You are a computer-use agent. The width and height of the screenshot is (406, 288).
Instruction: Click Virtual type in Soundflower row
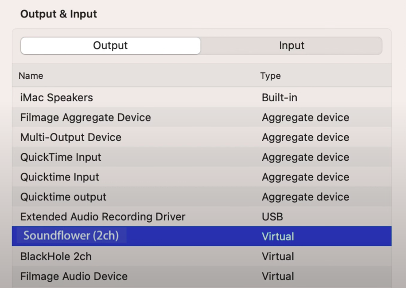pyautogui.click(x=278, y=236)
